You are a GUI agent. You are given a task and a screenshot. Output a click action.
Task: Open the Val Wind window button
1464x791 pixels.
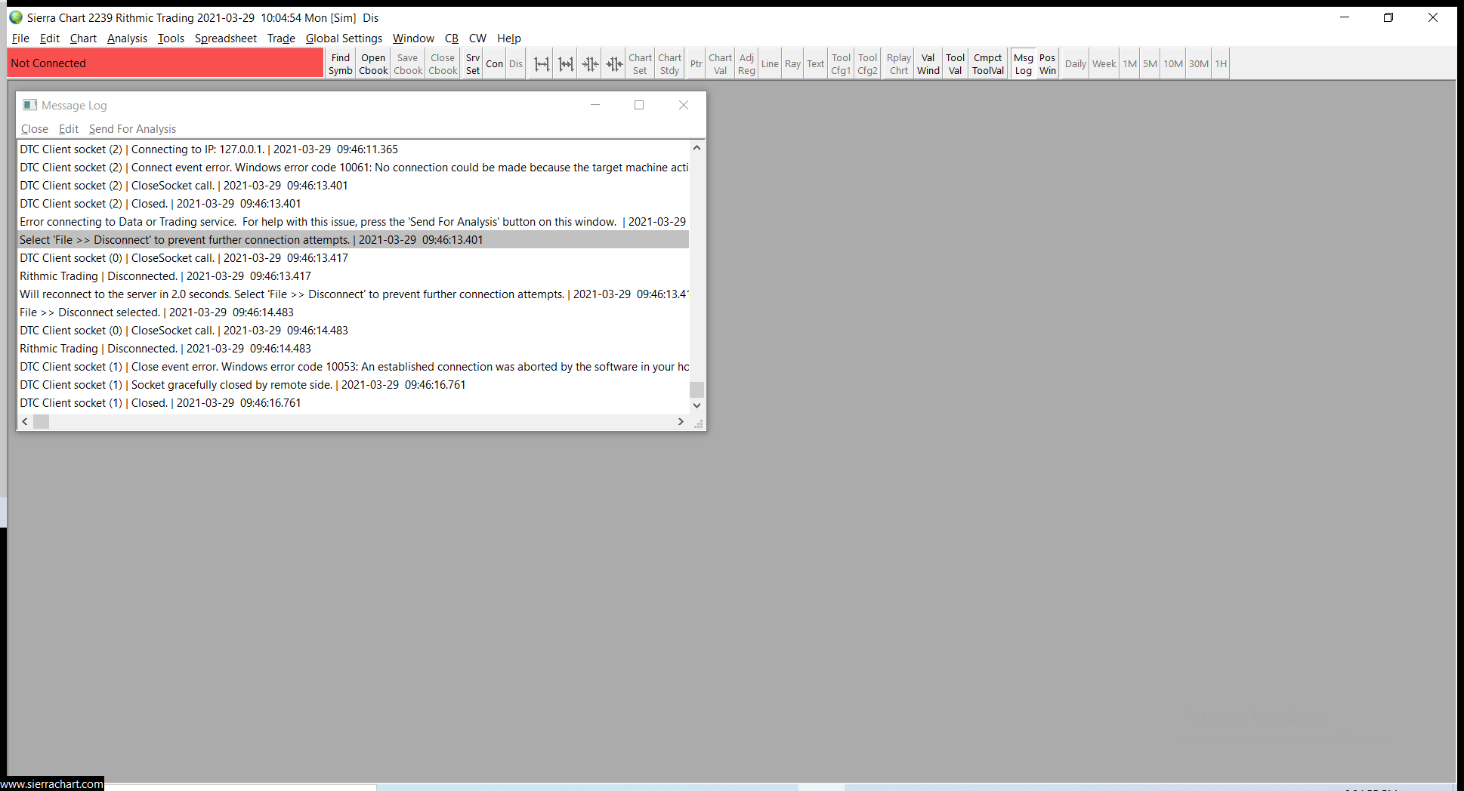tap(928, 64)
